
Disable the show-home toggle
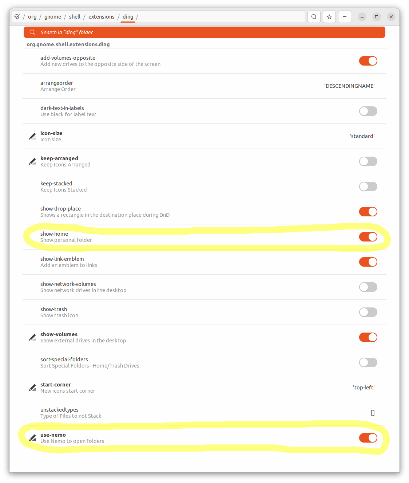(368, 237)
